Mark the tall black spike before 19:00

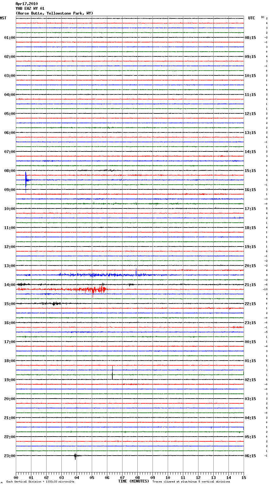pyautogui.click(x=112, y=373)
